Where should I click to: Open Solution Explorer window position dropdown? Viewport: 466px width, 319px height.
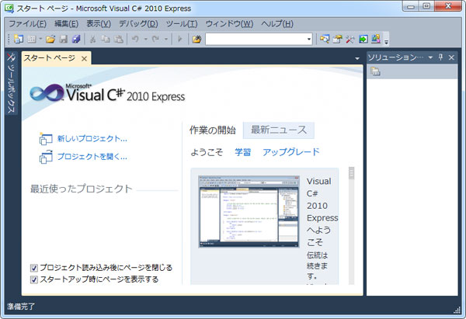(430, 57)
